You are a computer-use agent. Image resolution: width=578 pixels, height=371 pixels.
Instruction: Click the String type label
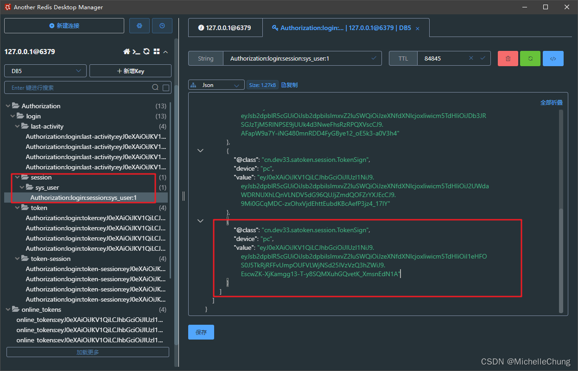pos(206,59)
